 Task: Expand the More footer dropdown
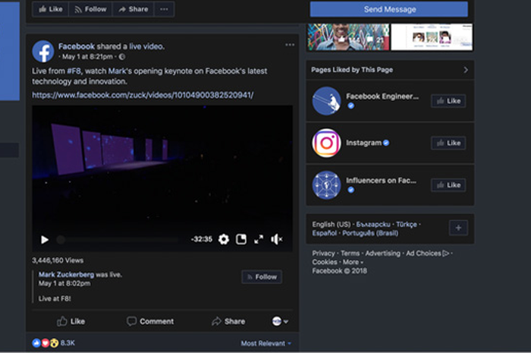click(353, 262)
